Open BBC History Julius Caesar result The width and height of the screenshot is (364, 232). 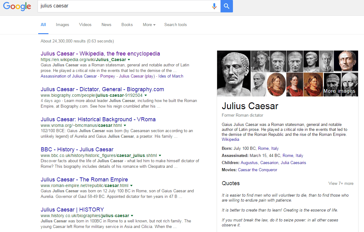click(x=77, y=149)
